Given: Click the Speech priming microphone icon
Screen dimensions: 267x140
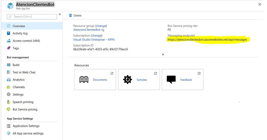Looking at the screenshot, I should click(9, 102).
